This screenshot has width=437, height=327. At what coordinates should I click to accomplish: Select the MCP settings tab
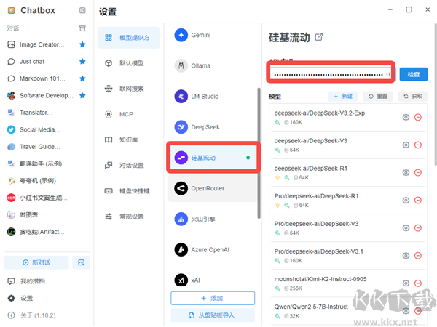click(129, 114)
